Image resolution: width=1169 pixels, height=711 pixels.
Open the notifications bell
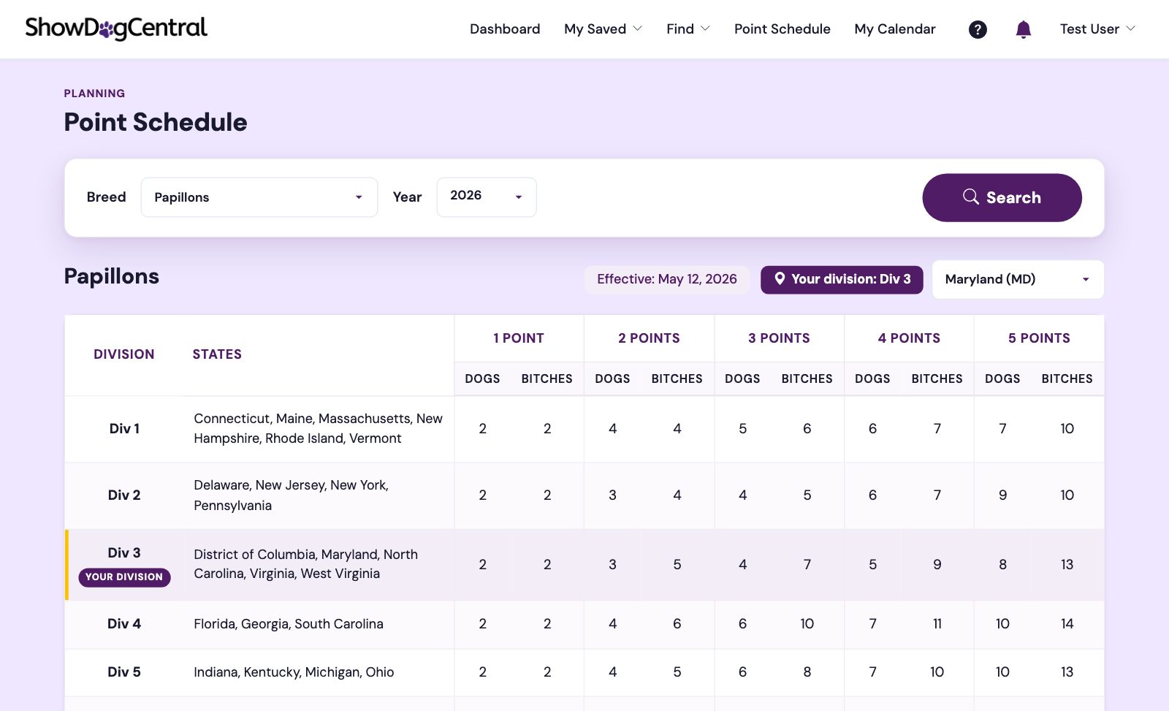(1024, 29)
